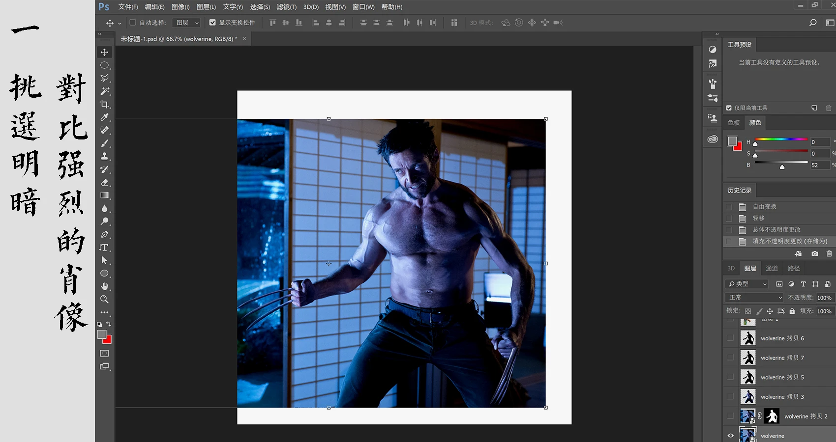Select the History Brush tool
The image size is (836, 442).
coord(104,169)
